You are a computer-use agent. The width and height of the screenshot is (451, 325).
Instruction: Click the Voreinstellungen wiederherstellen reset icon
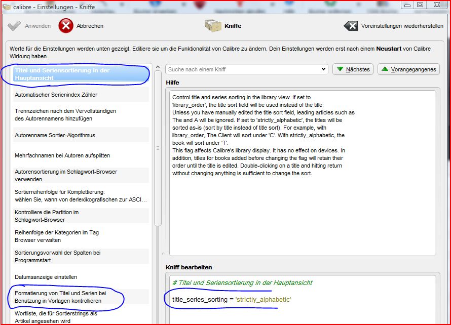[x=351, y=26]
